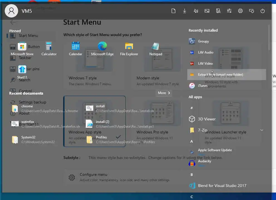Open 3D Viewer in All apps

226,119
